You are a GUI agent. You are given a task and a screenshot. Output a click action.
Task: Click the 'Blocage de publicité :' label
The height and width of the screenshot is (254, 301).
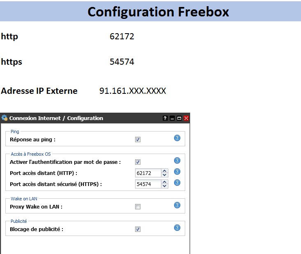pyautogui.click(x=37, y=229)
